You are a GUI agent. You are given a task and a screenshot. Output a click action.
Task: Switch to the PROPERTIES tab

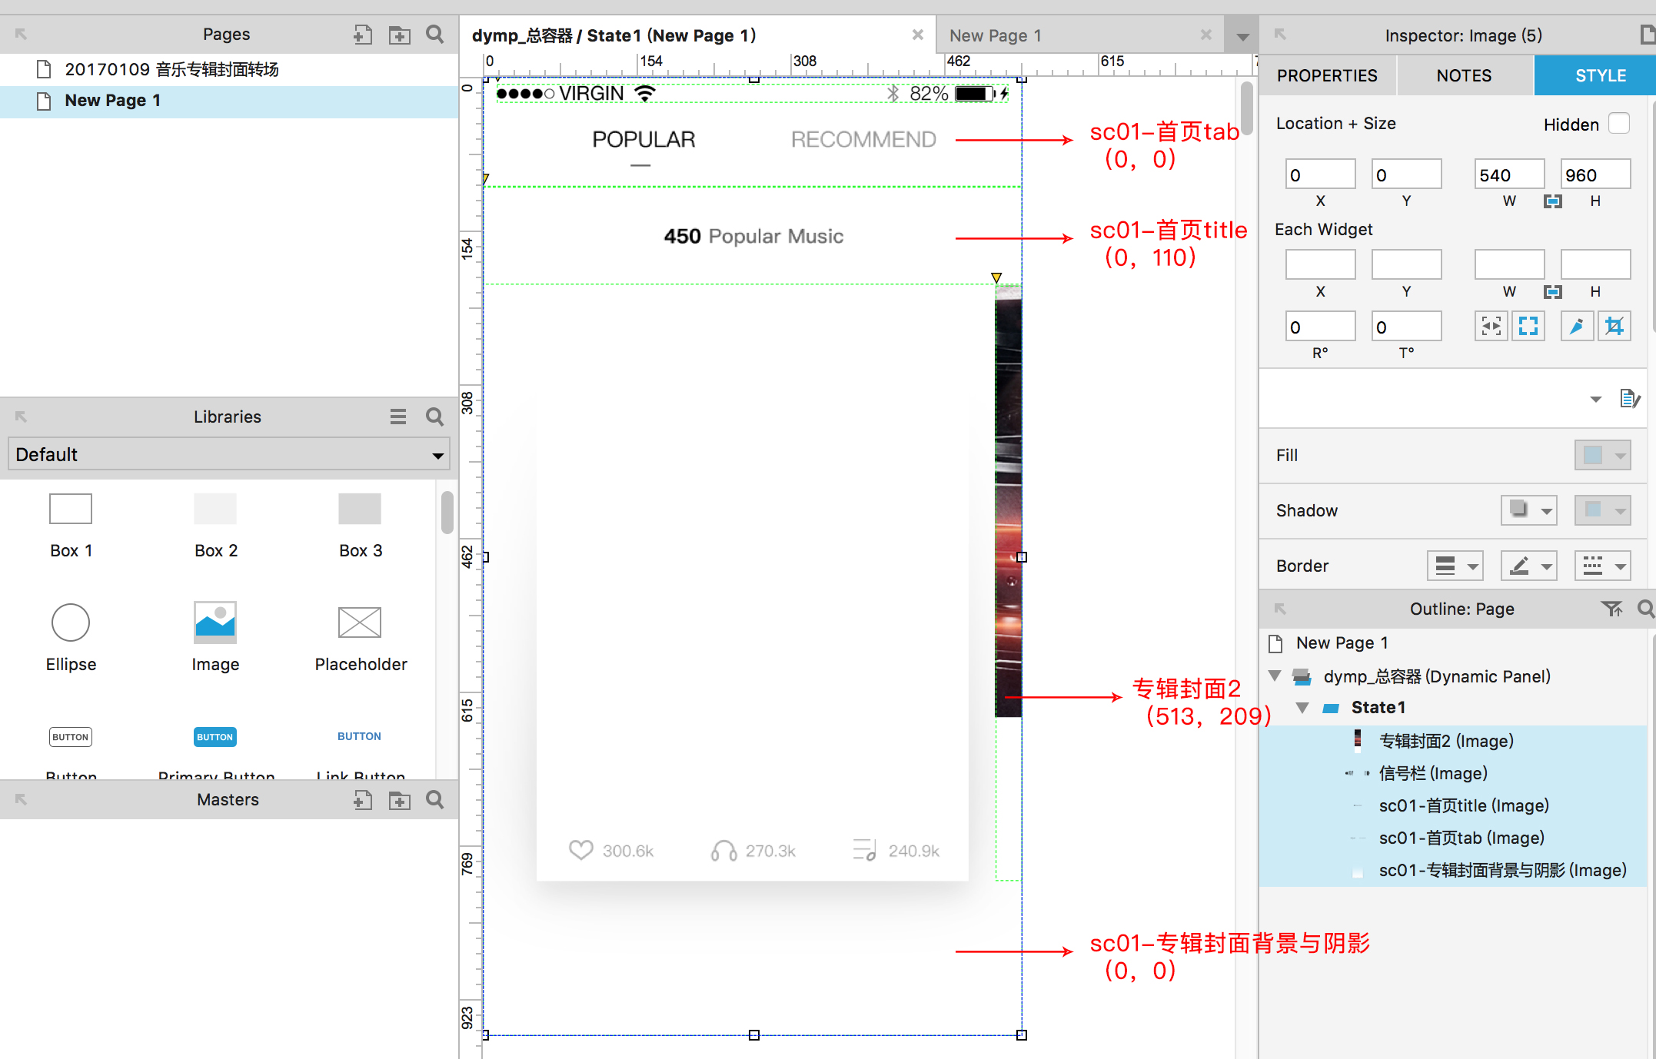pos(1327,75)
